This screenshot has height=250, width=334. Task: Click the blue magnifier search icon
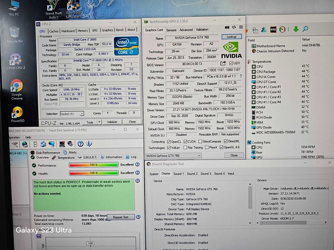tap(305, 29)
